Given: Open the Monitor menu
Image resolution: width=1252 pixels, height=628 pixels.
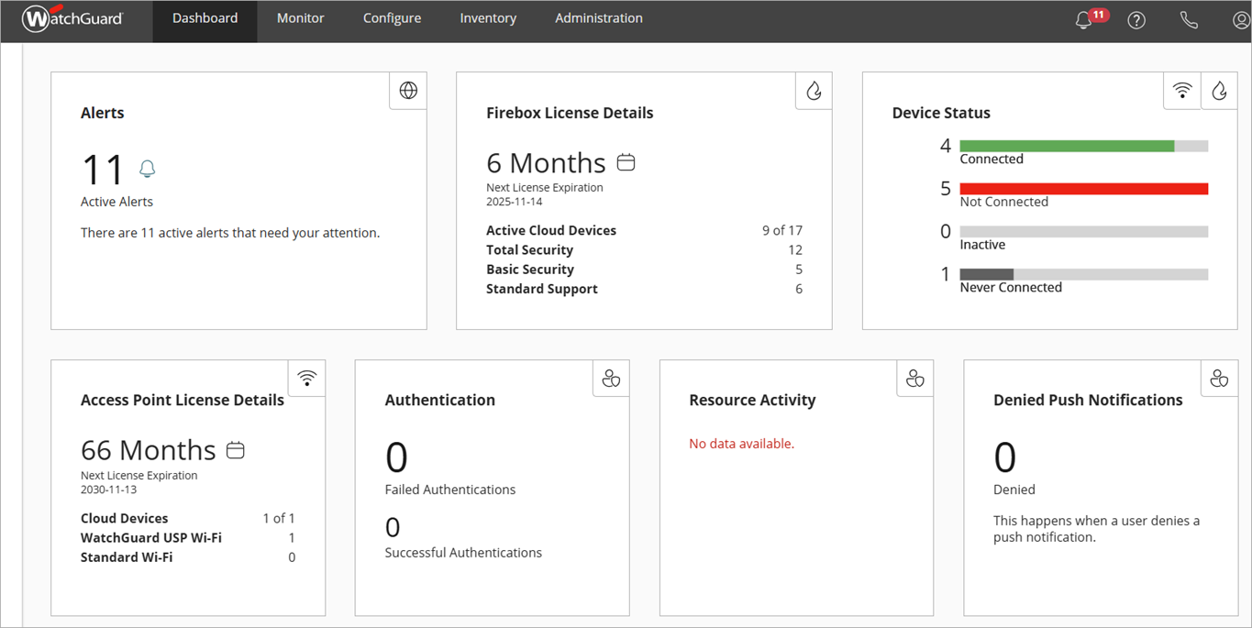Looking at the screenshot, I should click(x=300, y=17).
